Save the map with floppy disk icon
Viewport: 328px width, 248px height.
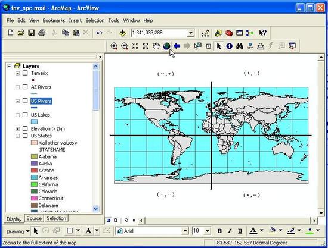coord(32,33)
